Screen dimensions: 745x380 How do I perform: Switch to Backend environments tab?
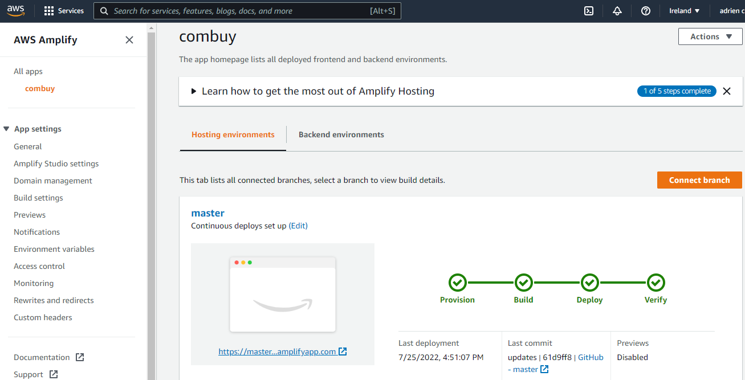point(341,135)
